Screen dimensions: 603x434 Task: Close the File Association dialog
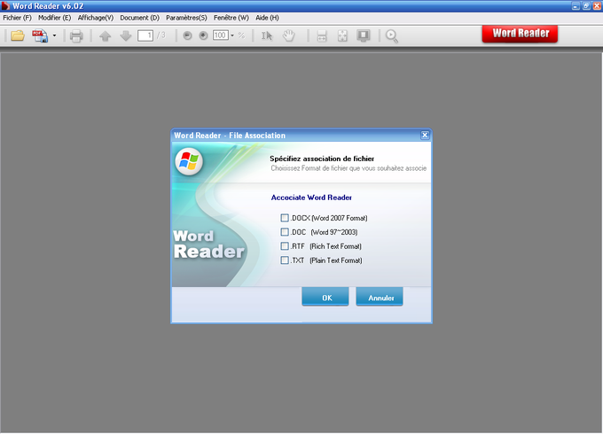425,136
